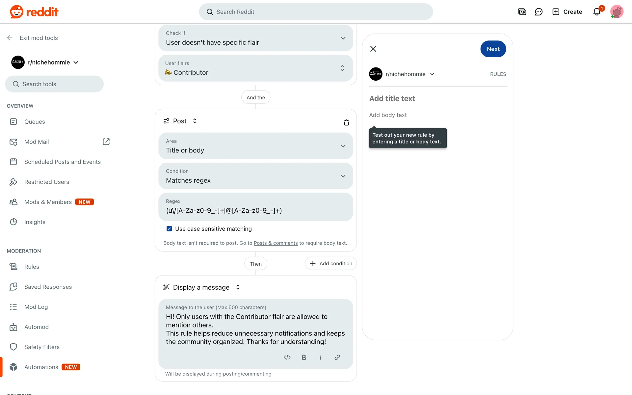The image size is (632, 395).
Task: Click the Next button
Action: click(x=493, y=49)
